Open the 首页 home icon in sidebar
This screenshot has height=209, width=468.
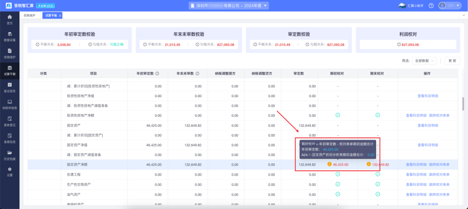[x=10, y=17]
